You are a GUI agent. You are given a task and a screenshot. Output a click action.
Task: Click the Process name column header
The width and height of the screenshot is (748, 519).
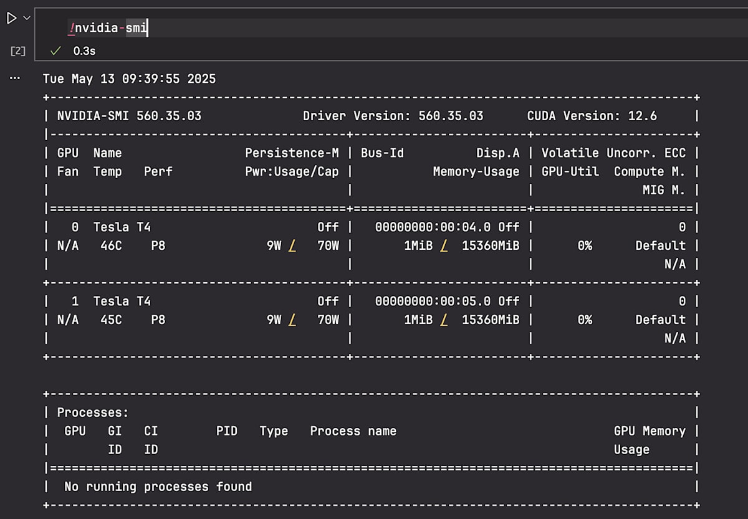353,431
